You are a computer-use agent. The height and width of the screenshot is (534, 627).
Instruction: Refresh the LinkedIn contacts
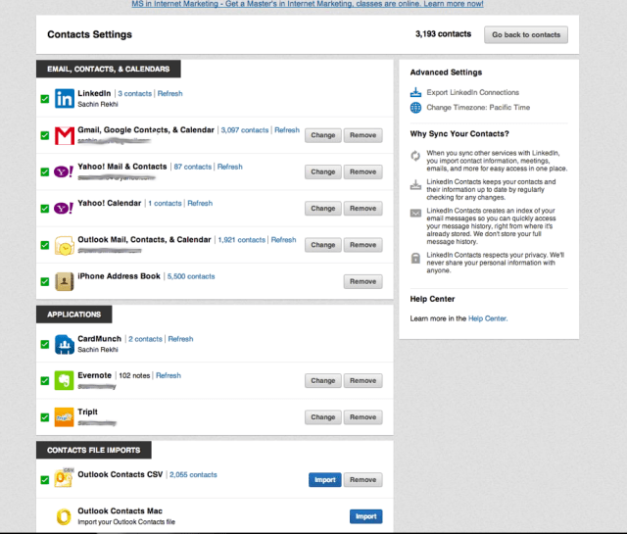point(169,94)
